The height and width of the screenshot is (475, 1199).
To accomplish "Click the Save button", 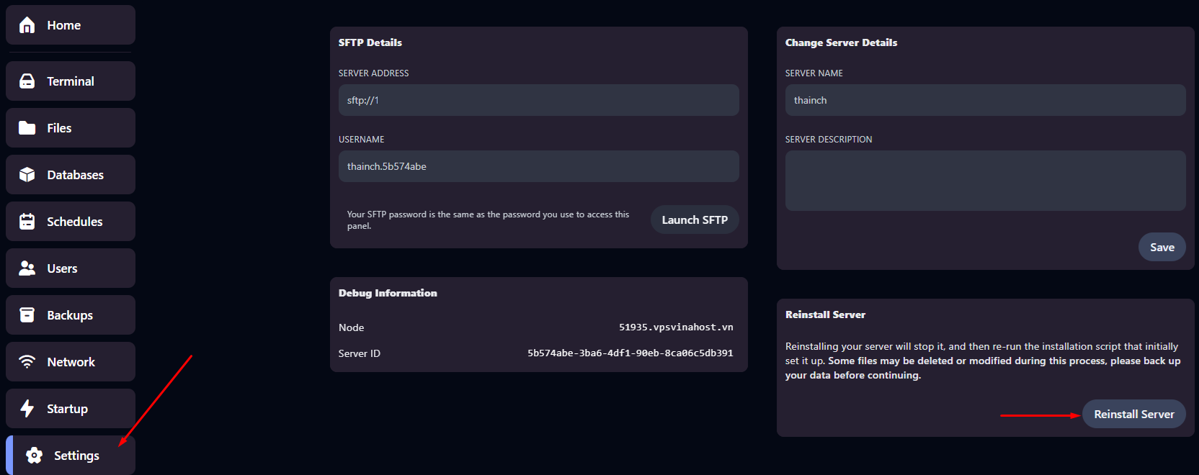I will 1162,247.
